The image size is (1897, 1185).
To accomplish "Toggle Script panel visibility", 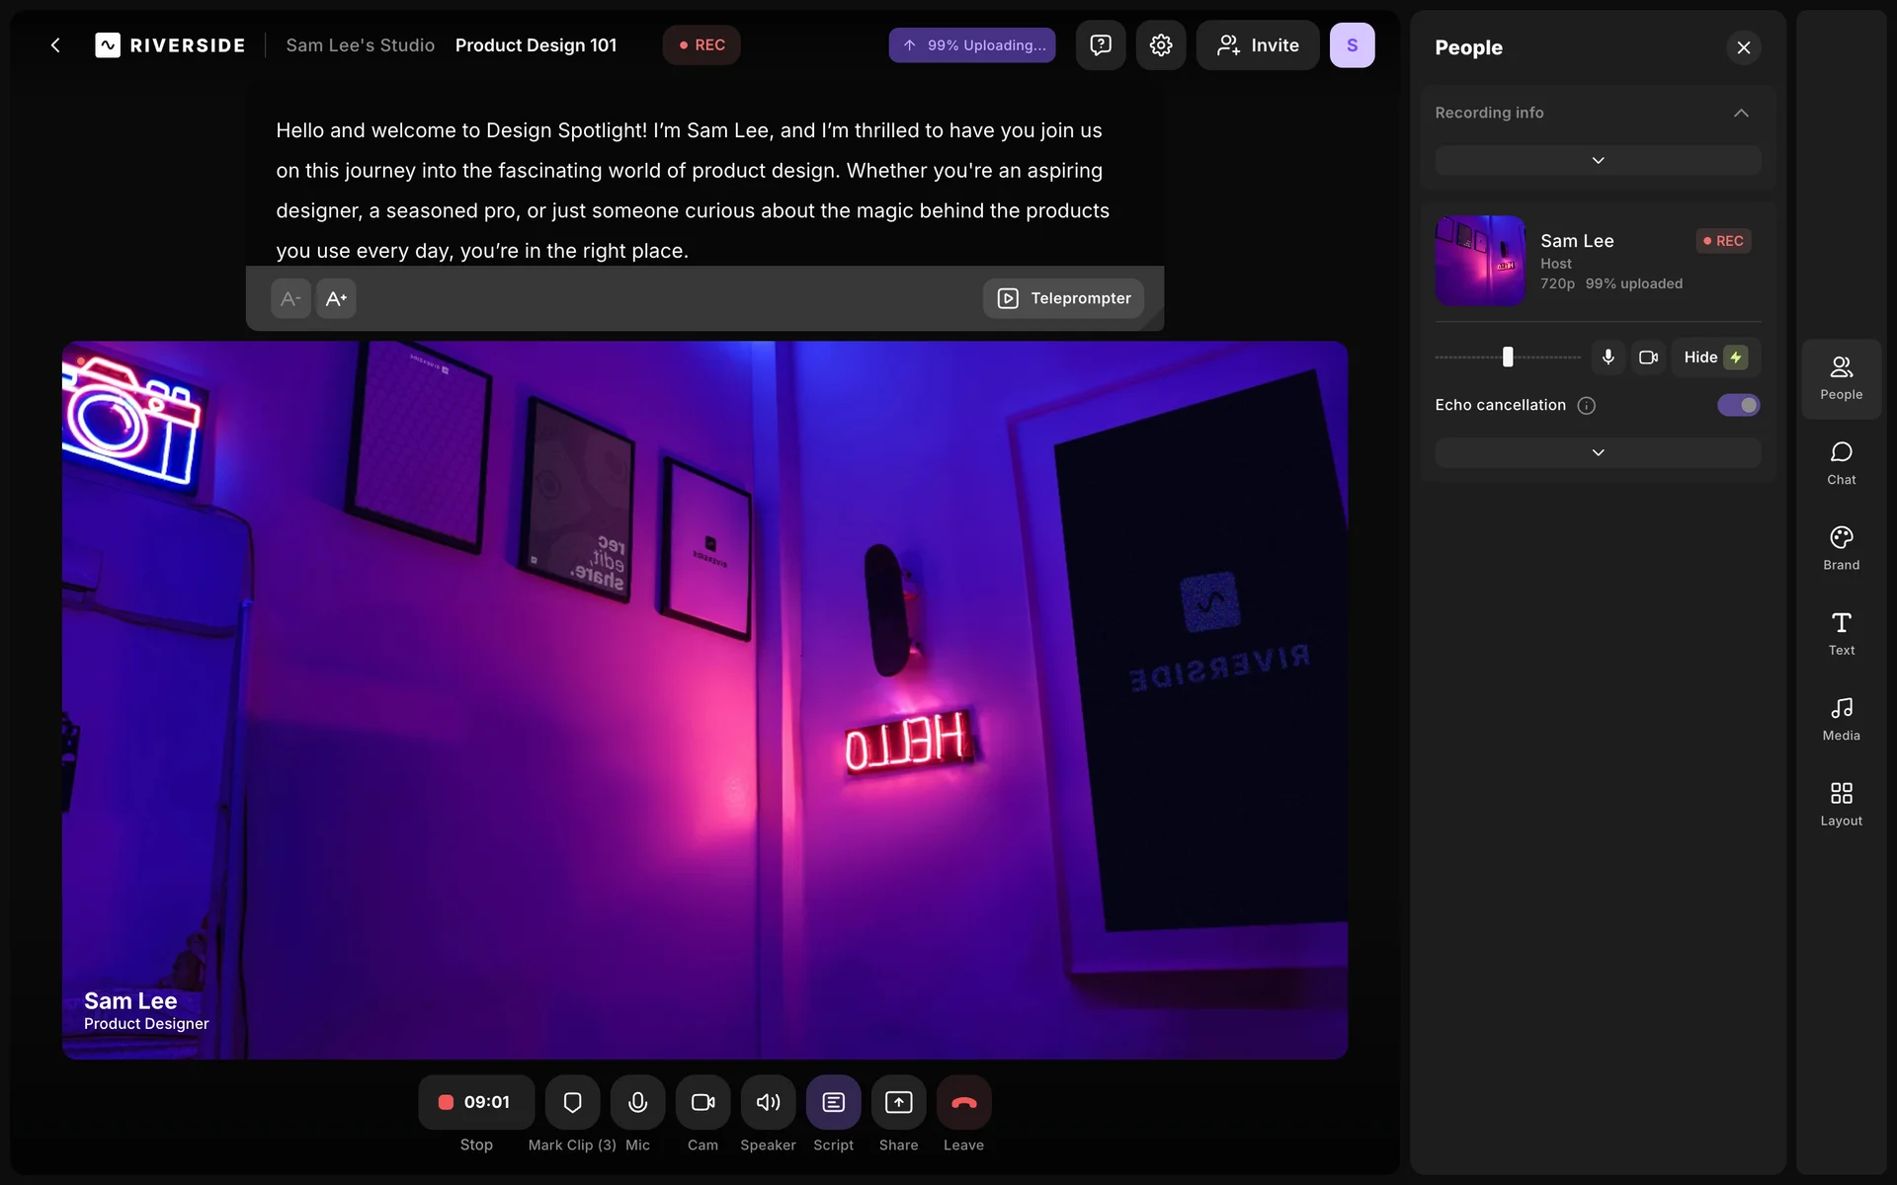I will (833, 1102).
